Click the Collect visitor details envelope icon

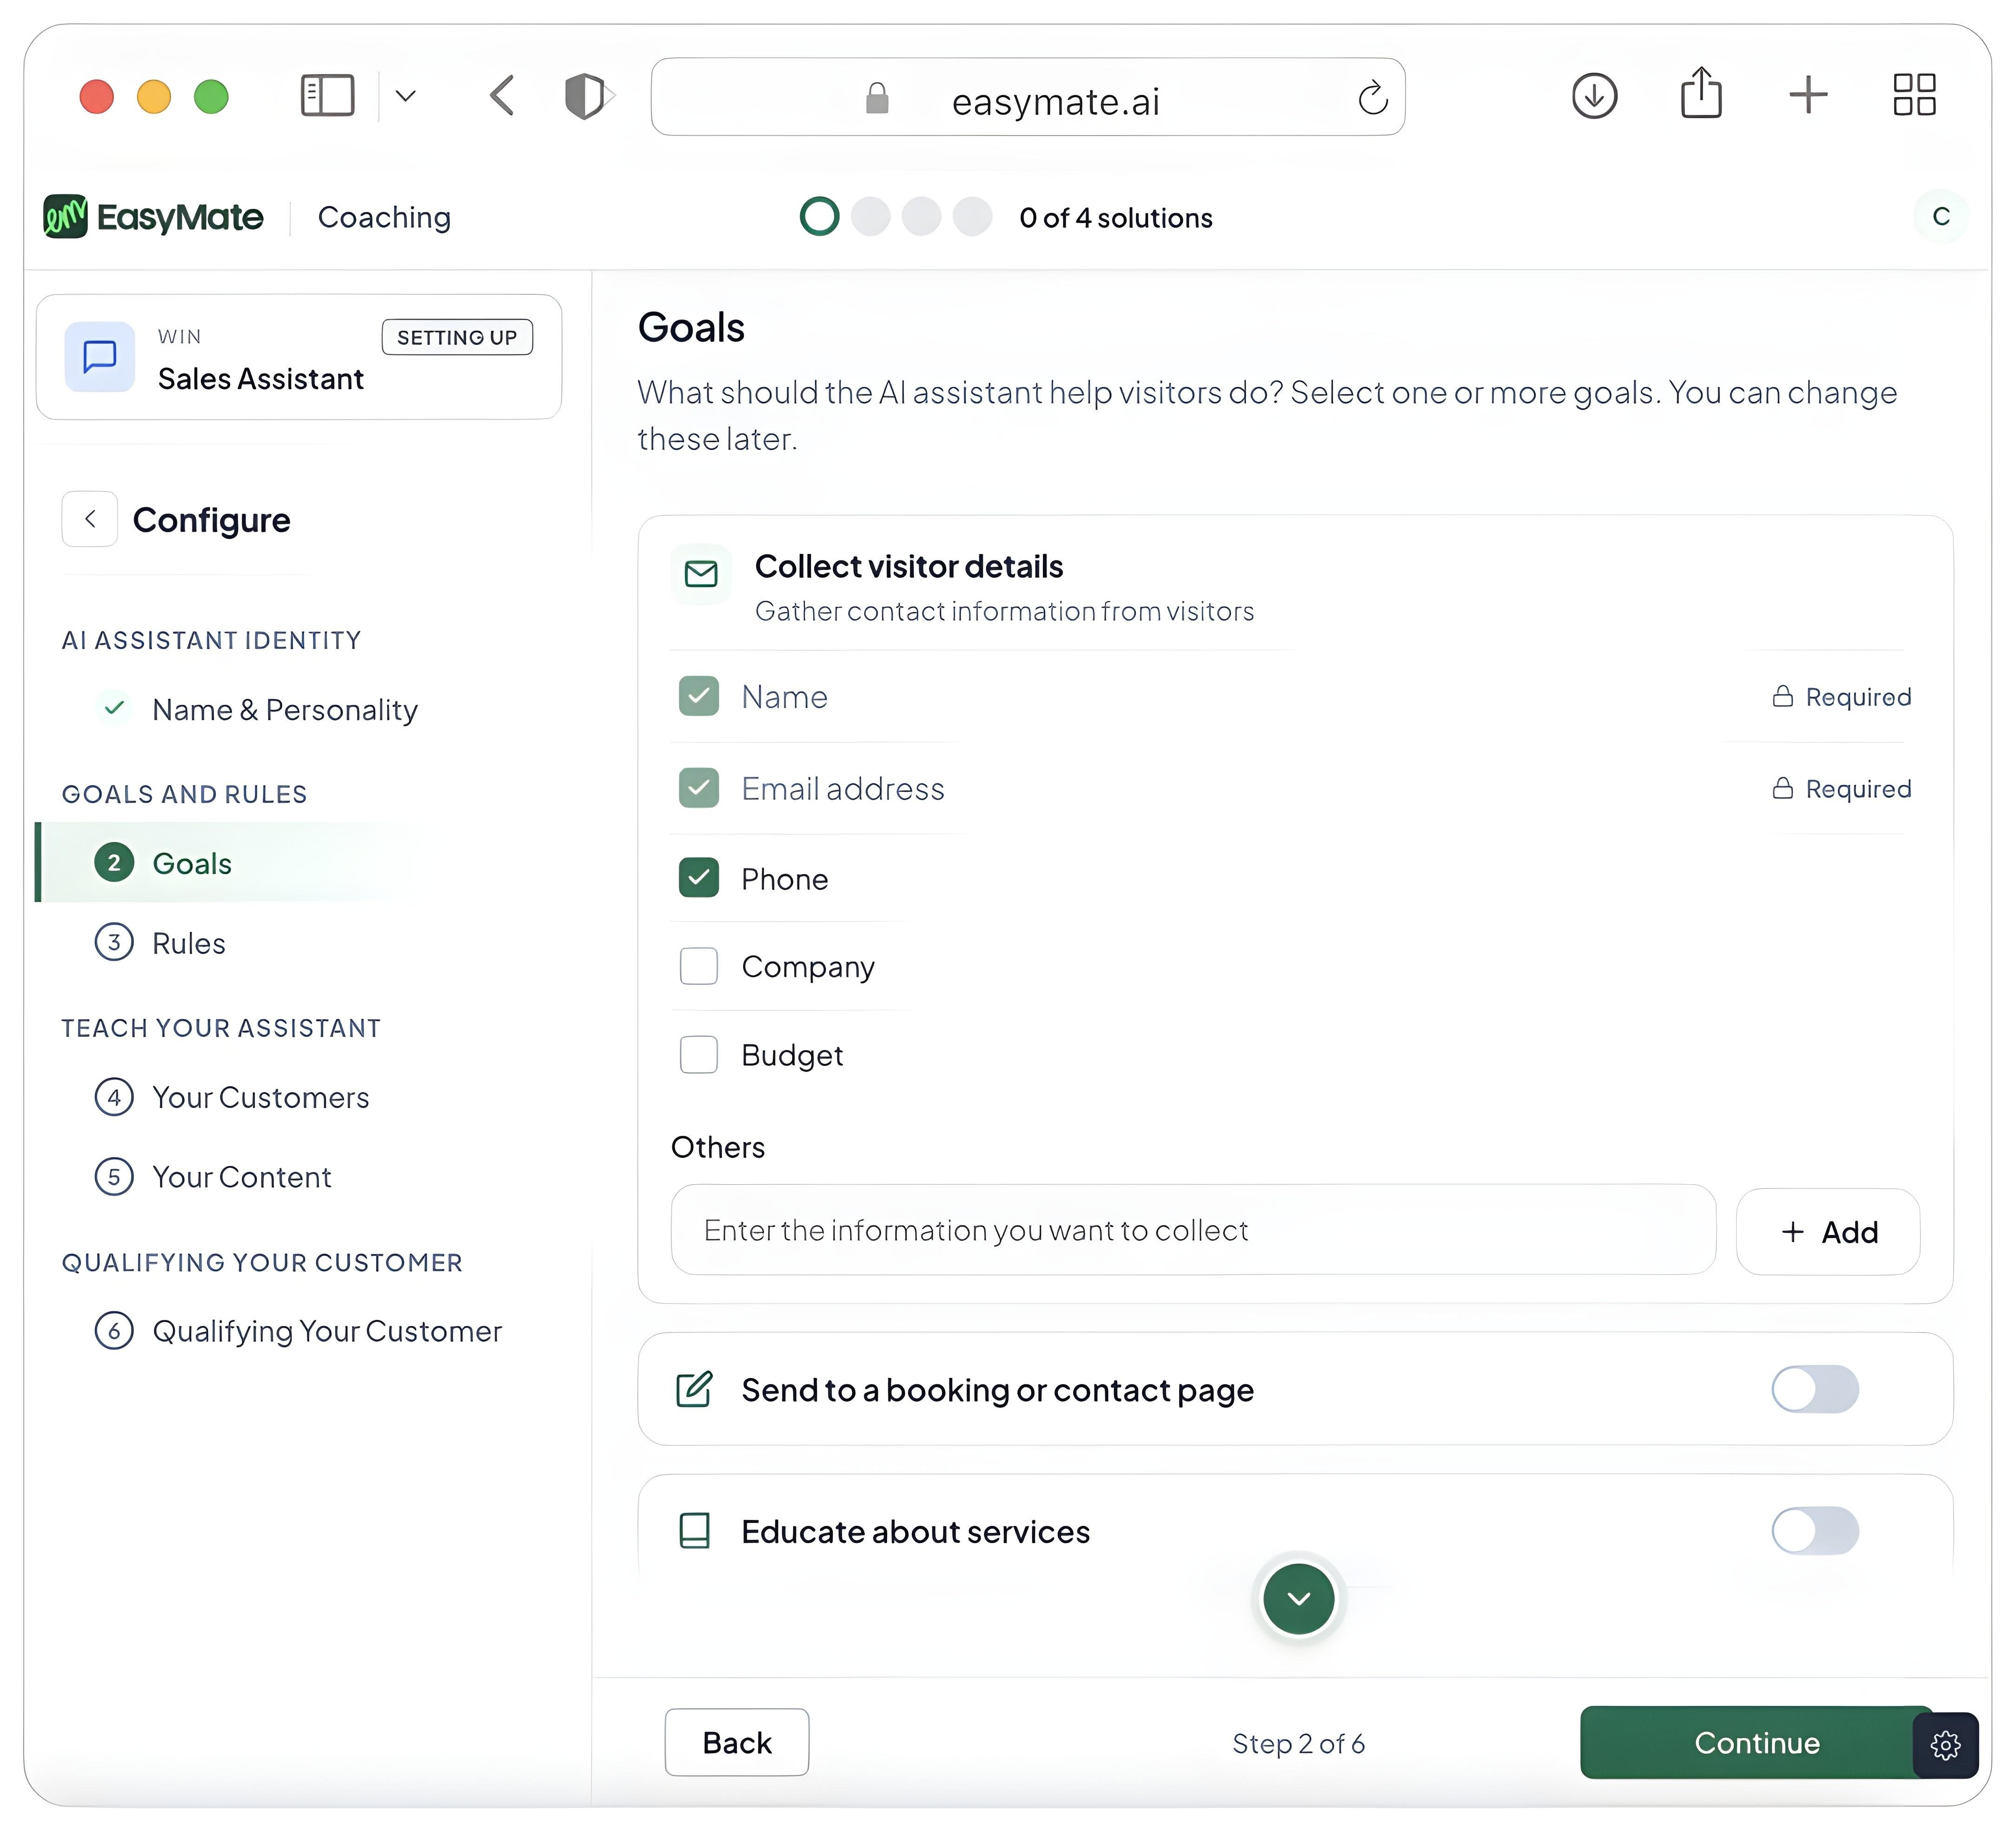click(701, 574)
